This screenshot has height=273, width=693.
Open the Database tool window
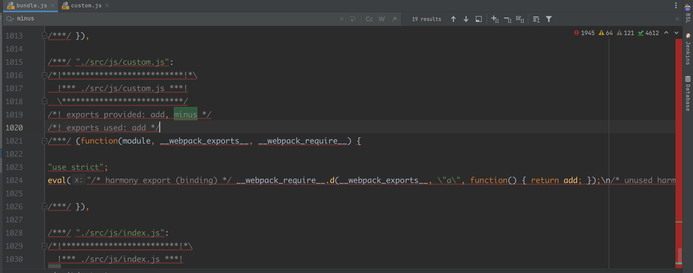688,93
